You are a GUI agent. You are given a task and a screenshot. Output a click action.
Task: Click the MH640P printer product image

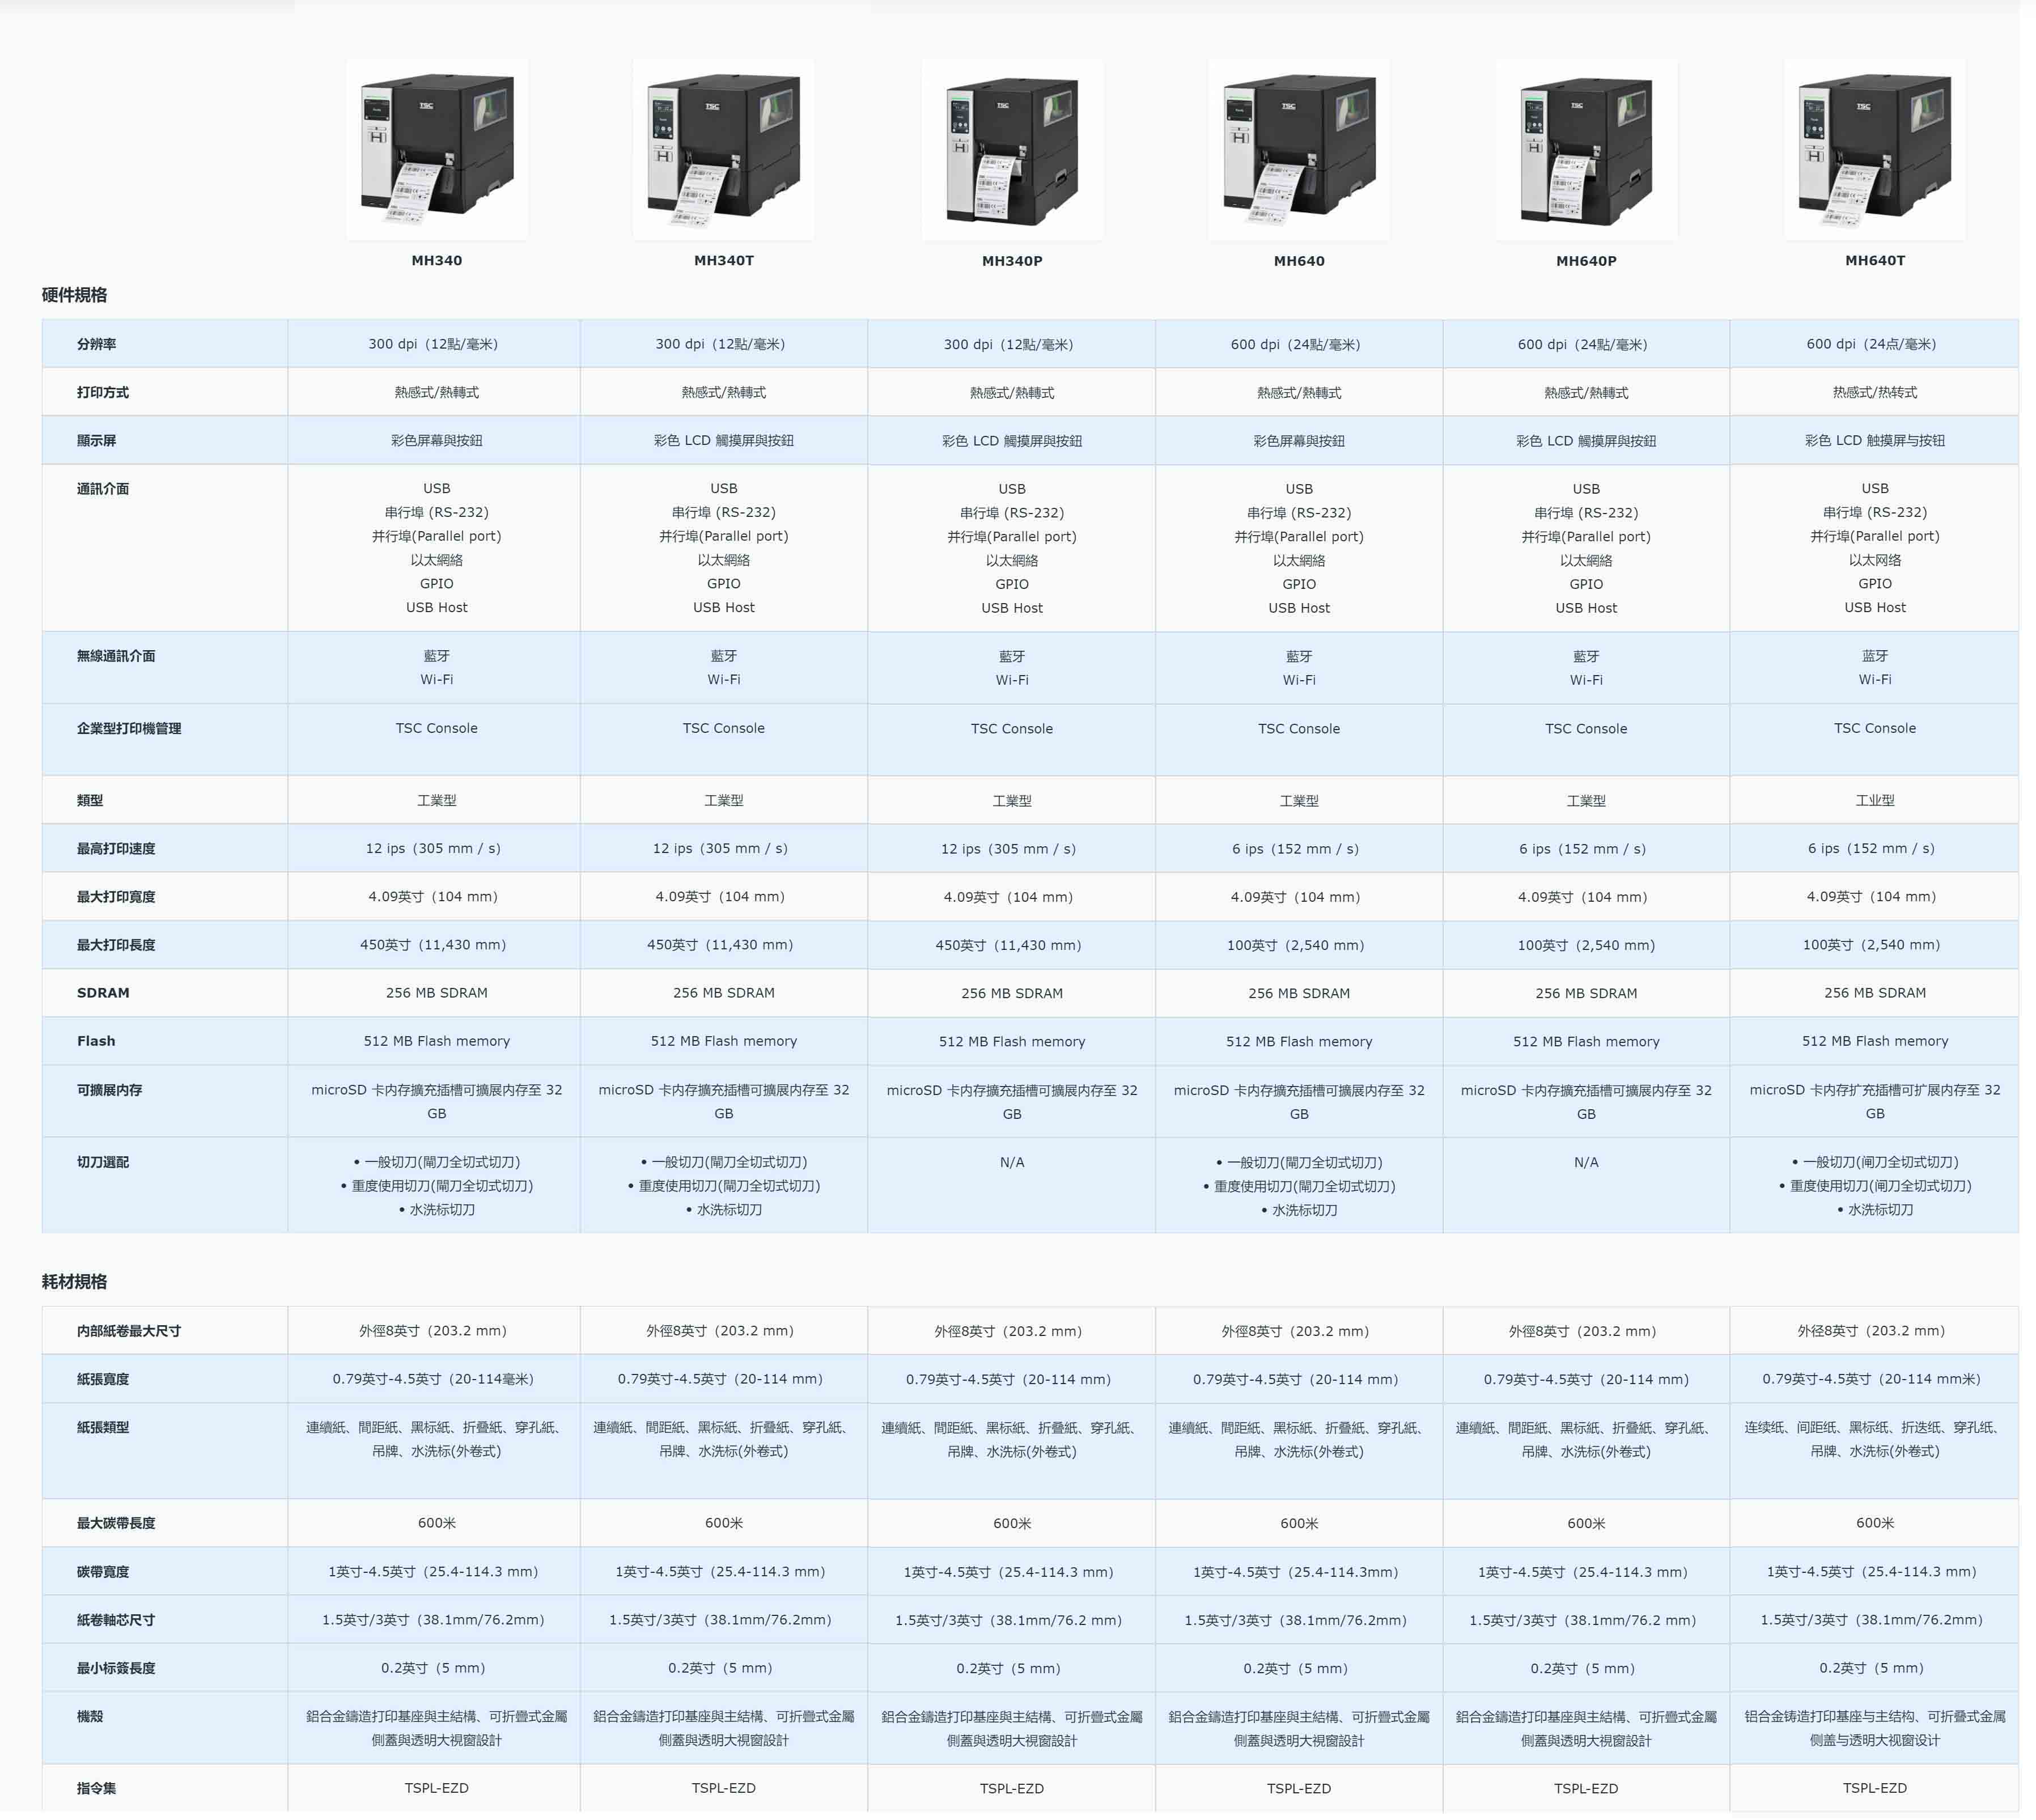1586,148
